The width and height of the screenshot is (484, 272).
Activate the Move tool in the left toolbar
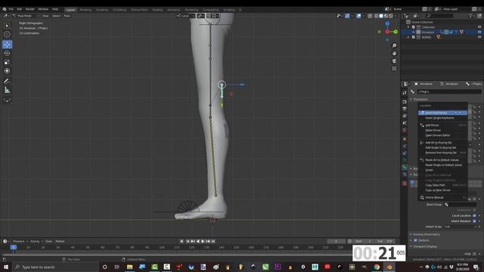(x=7, y=45)
